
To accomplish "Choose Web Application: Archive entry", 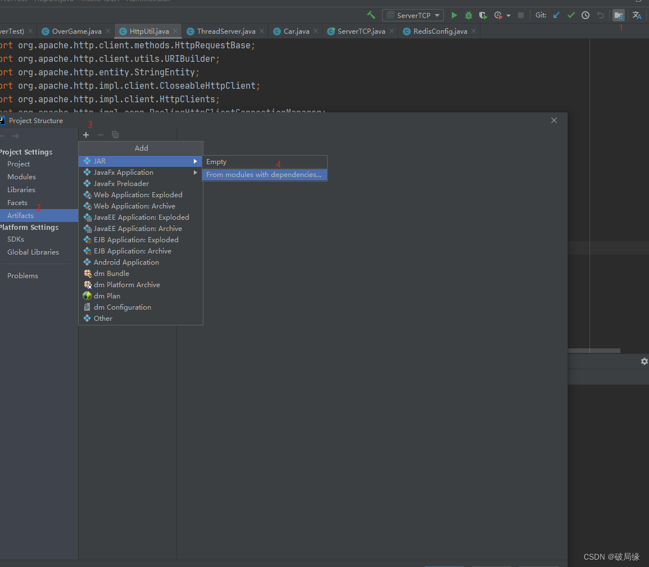I will tap(140, 206).
